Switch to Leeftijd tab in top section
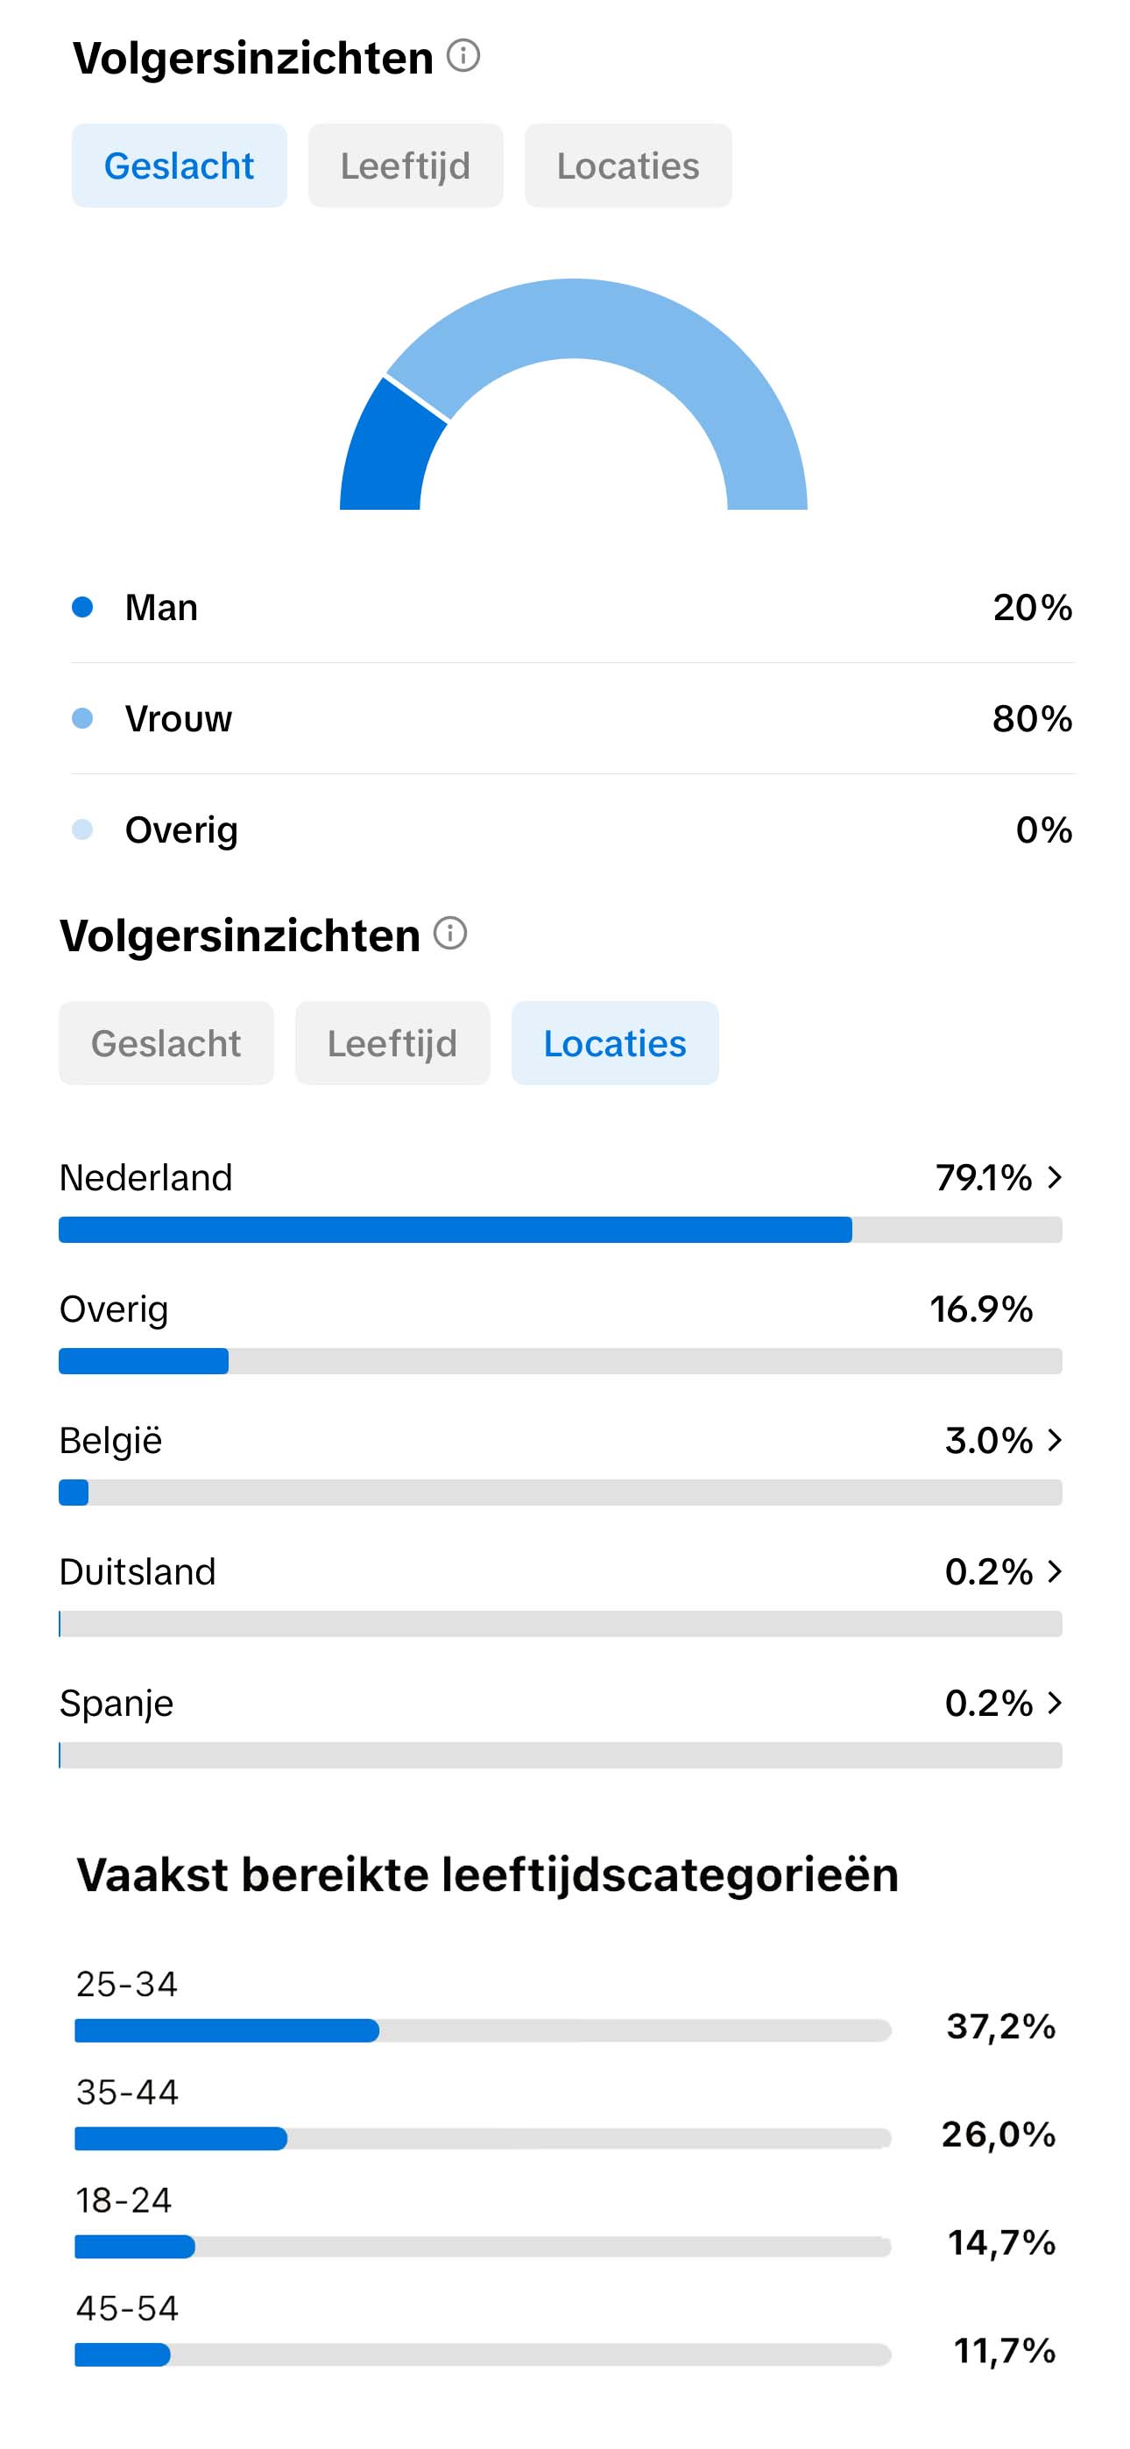Viewport: 1130px width, 2449px height. point(406,166)
